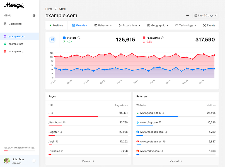
Task: Open the Last 30 days date range dropdown
Action: 205,16
